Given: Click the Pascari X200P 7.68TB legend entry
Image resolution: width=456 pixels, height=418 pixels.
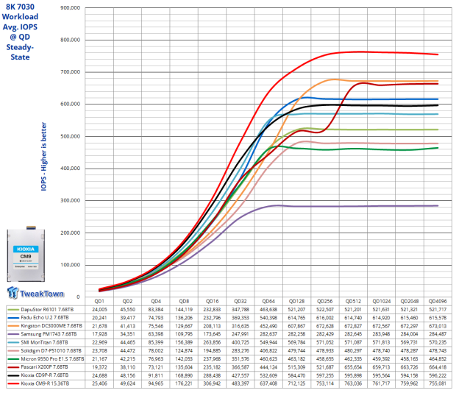Looking at the screenshot, I should coord(44,367).
